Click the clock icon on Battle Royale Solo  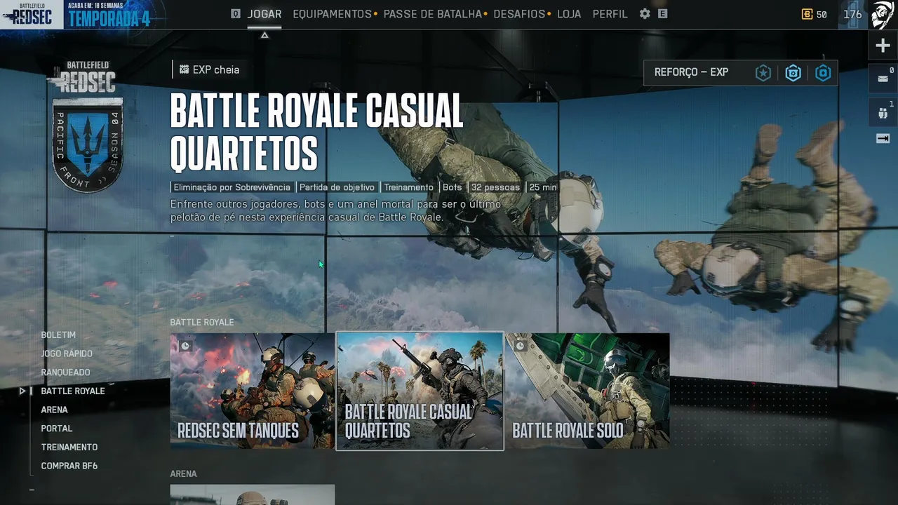(x=520, y=346)
